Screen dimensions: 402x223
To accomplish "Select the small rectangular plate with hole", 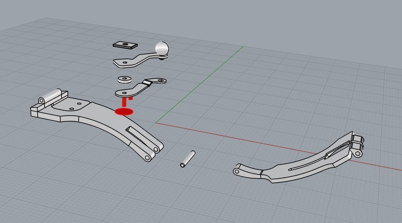I will point(125,45).
